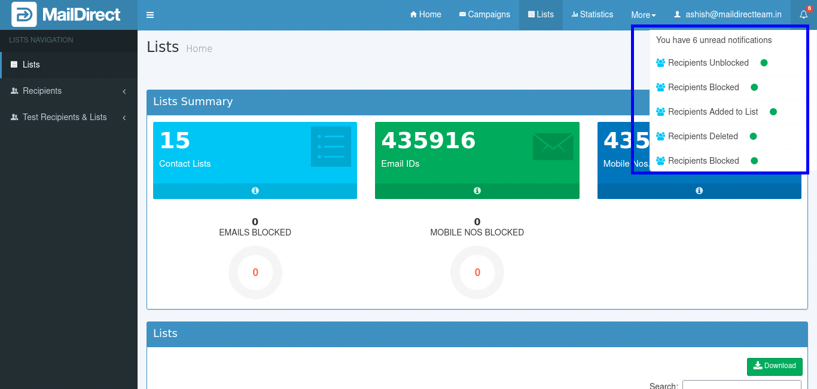Open the Recipients Added to List notification
The height and width of the screenshot is (389, 817).
pyautogui.click(x=713, y=112)
